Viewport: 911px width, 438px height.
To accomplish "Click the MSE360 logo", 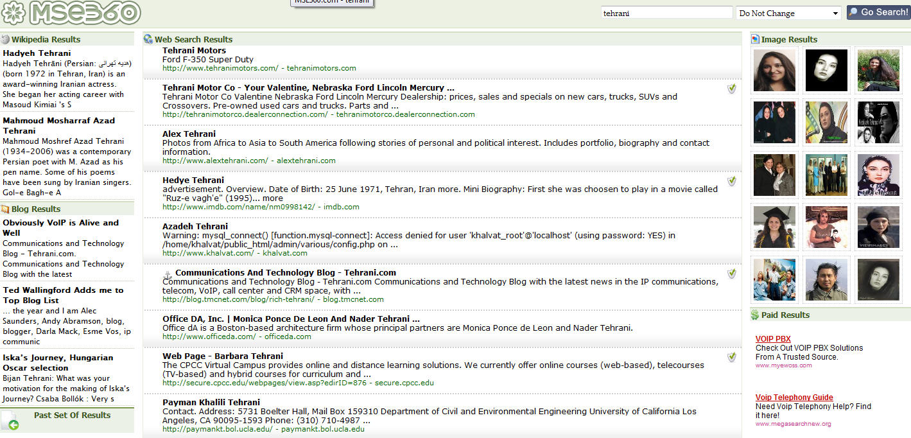I will click(x=71, y=12).
